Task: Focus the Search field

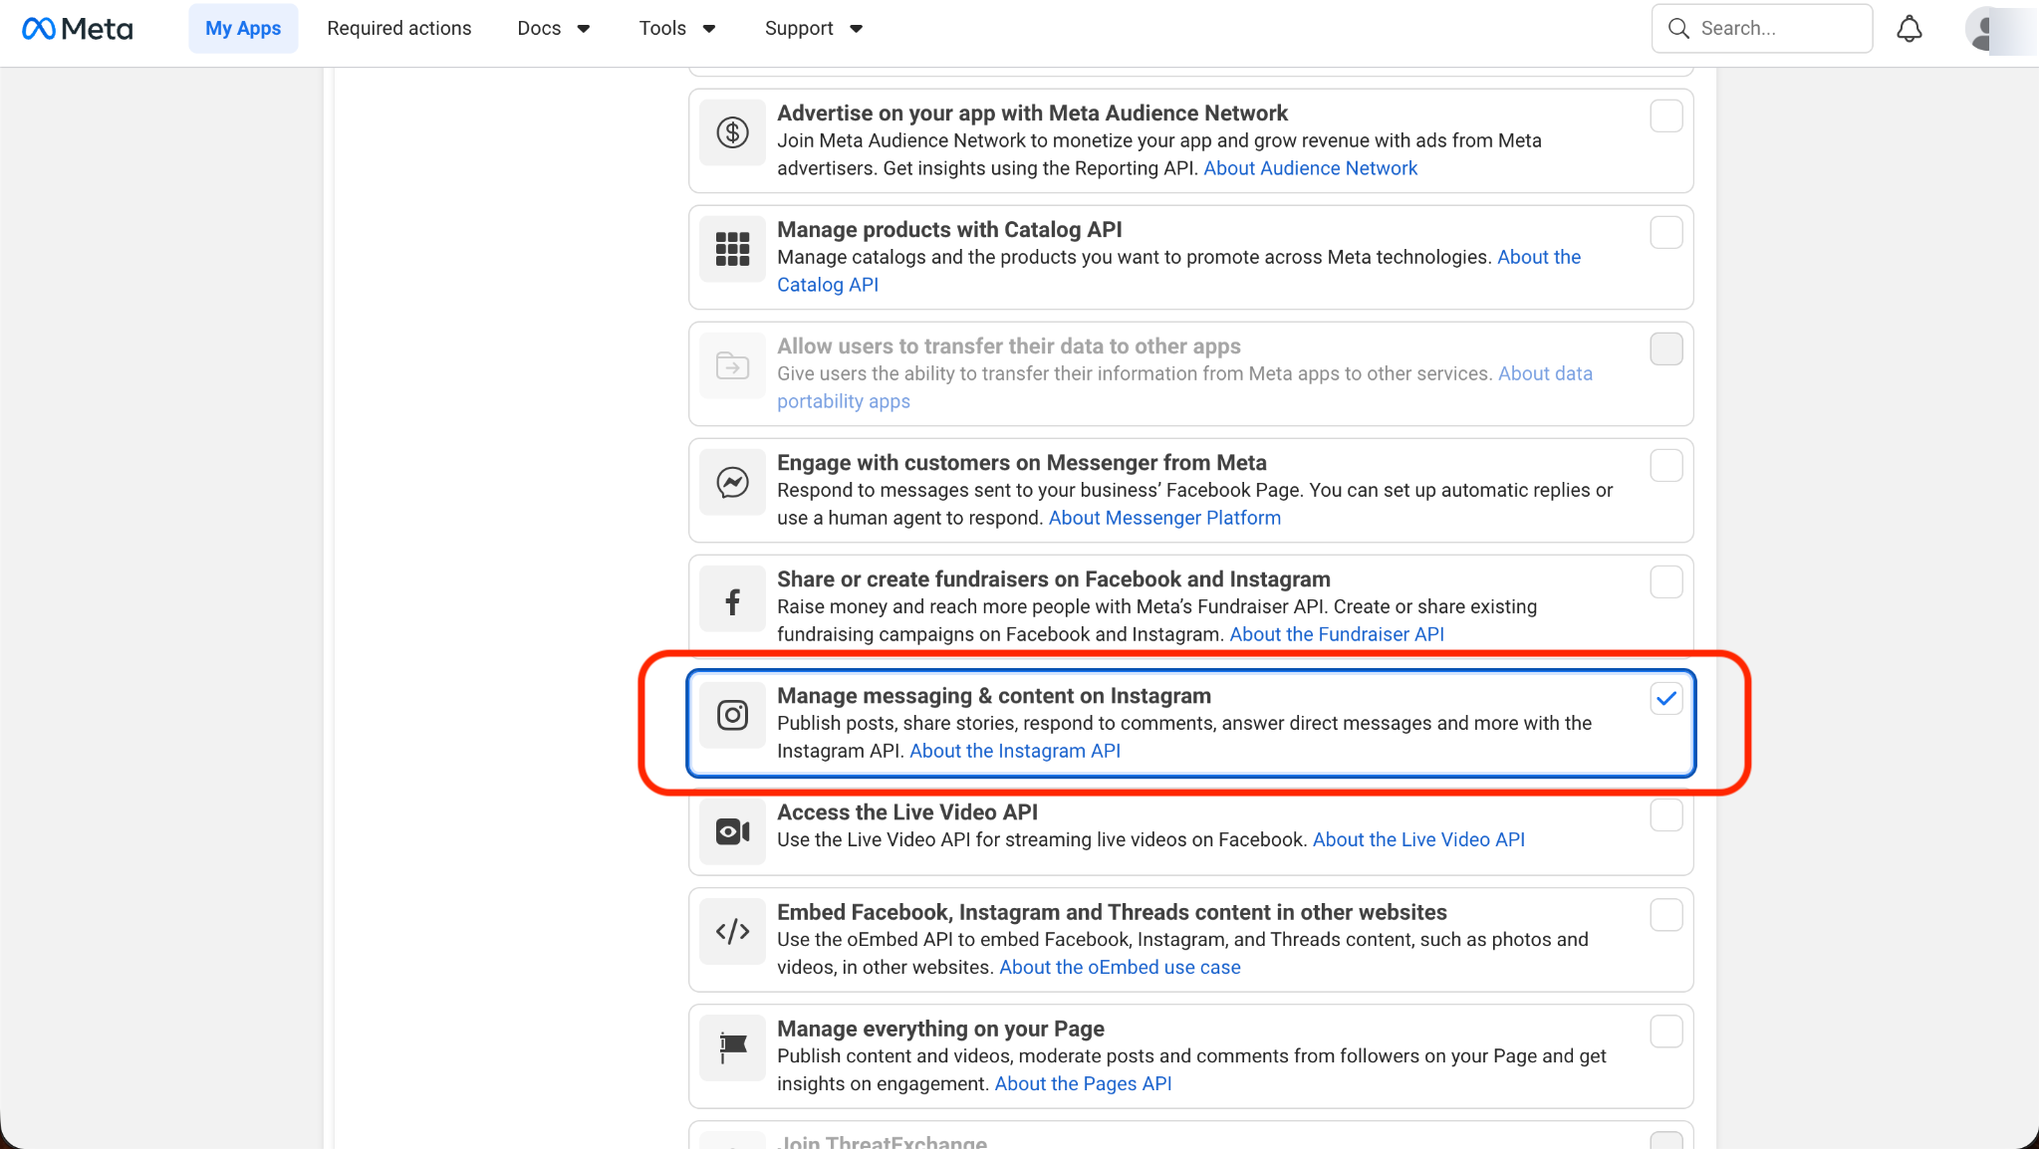Action: coord(1762,29)
